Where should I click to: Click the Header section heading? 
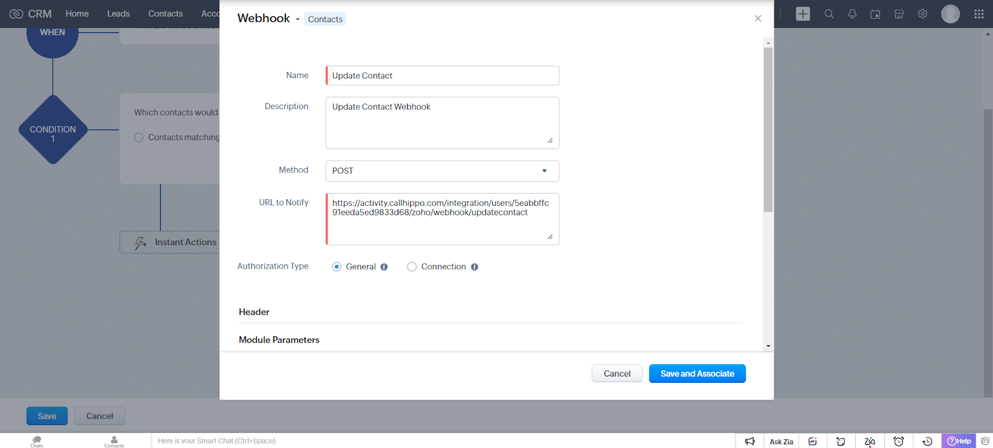point(254,312)
